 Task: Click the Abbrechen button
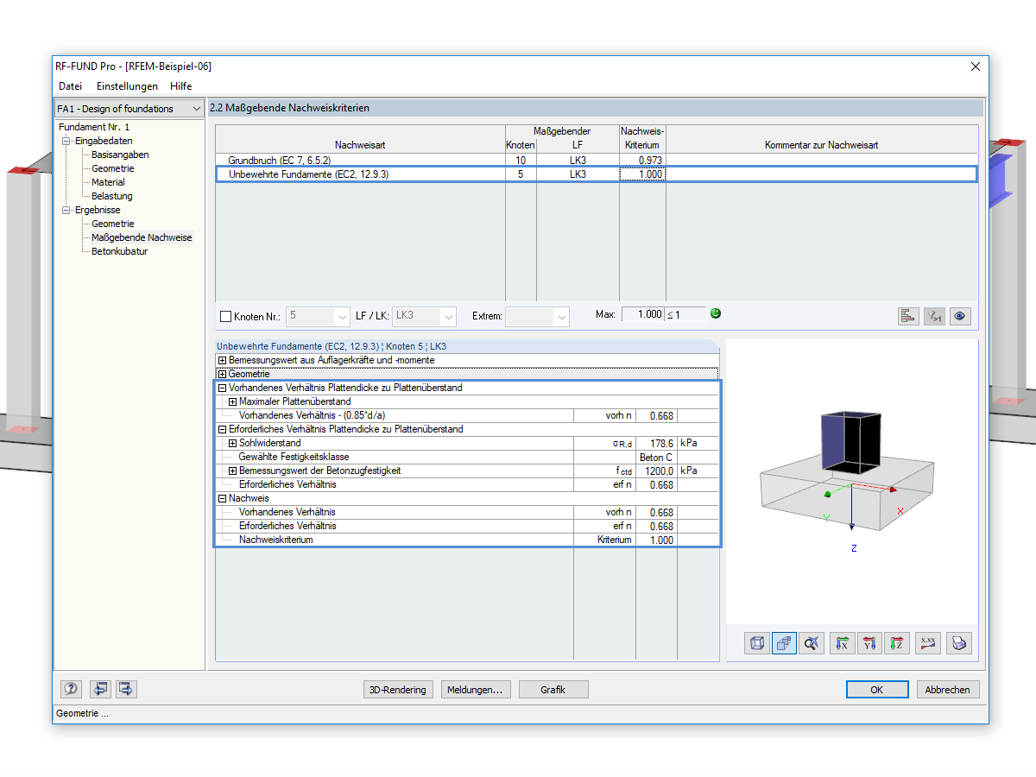948,690
